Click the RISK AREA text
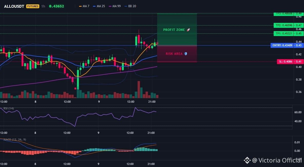This screenshot has height=167, width=304. 174,54
